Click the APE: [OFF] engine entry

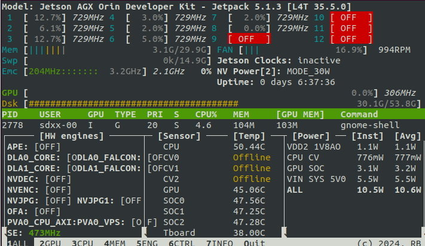pyautogui.click(x=34, y=147)
